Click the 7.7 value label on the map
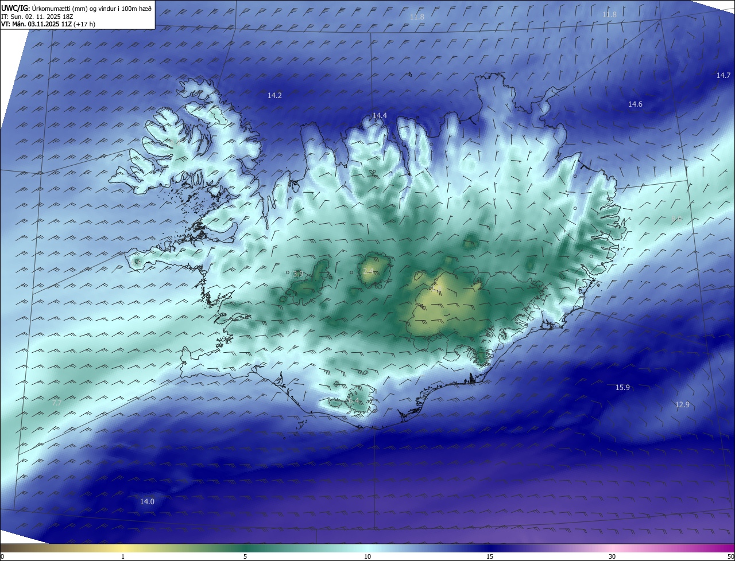Screen dimensions: 735x561 (57, 403)
